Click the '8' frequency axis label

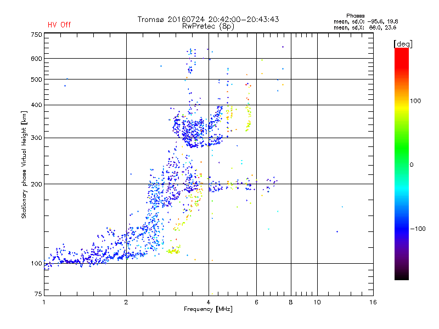[291, 302]
